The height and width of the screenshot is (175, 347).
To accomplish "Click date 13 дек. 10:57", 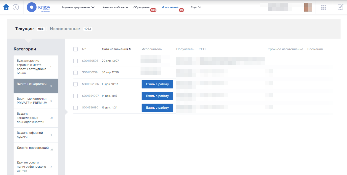I will coord(110,84).
